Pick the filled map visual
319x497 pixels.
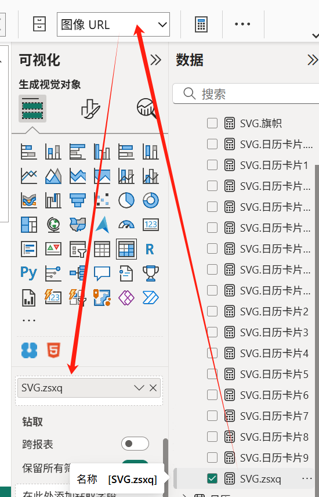[x=78, y=225]
